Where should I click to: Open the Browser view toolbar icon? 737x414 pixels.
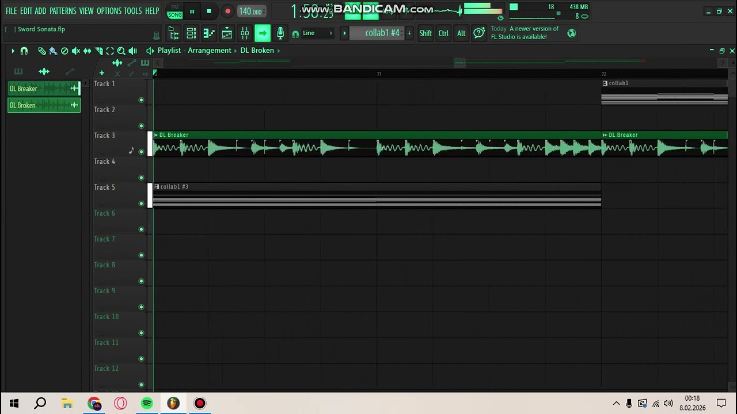tap(173, 33)
